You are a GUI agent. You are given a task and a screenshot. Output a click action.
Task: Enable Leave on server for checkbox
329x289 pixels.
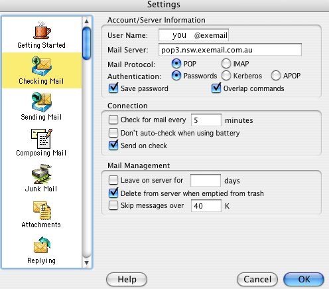[113, 180]
